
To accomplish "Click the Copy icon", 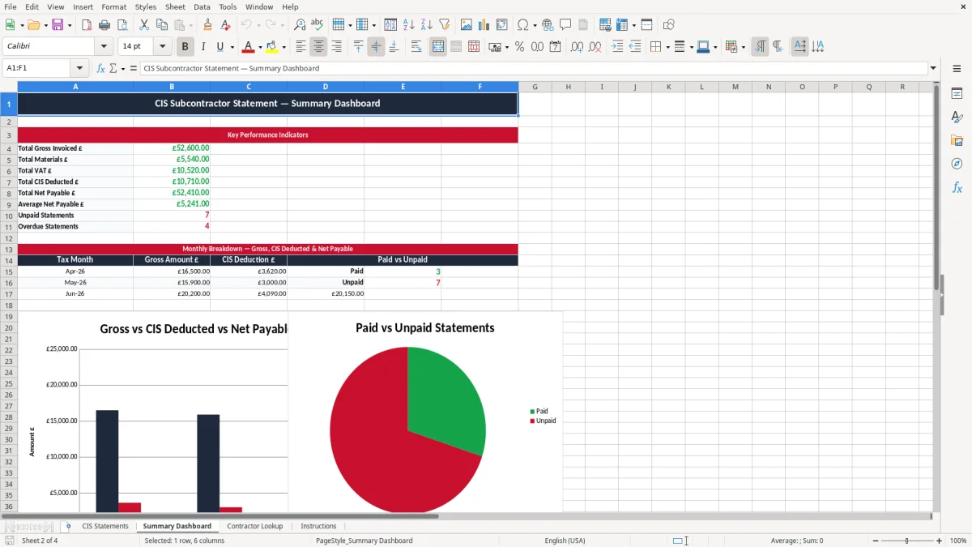I will point(161,25).
